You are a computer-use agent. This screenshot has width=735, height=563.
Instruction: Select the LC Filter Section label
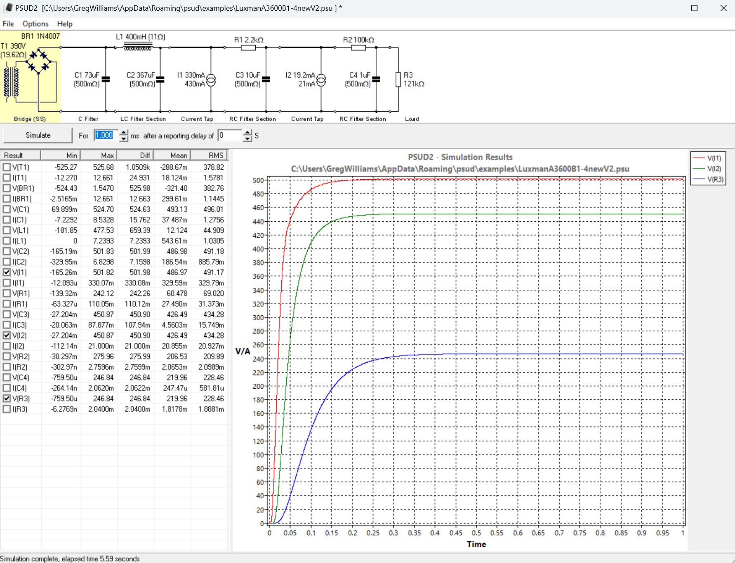143,119
